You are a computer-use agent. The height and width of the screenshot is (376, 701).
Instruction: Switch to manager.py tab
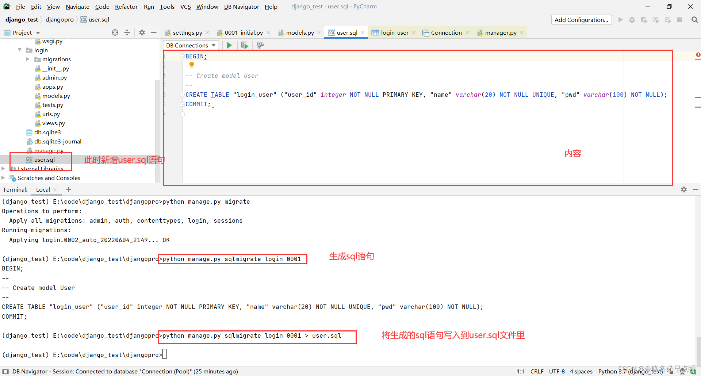501,32
